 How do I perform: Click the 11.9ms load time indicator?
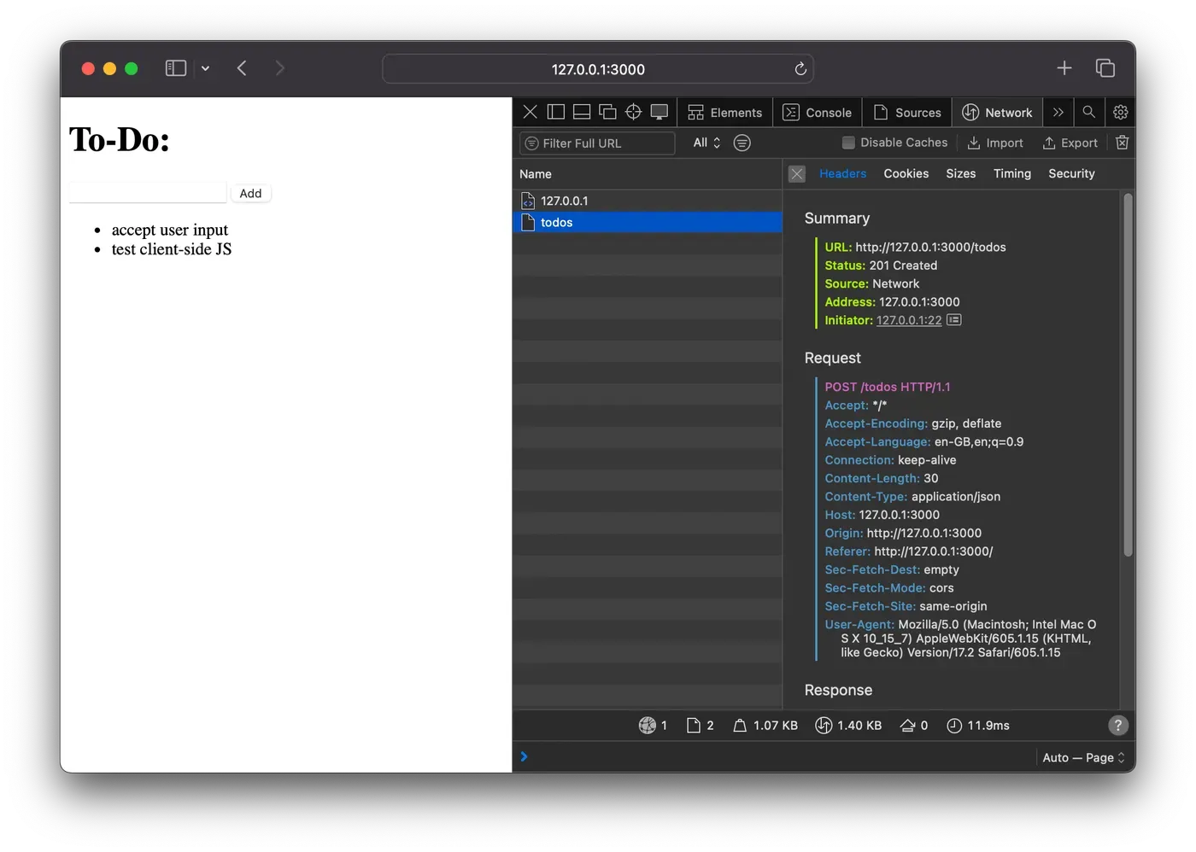coord(978,726)
